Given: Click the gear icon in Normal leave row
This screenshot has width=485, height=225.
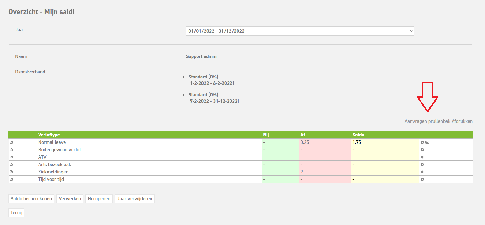Looking at the screenshot, I should tap(422, 142).
